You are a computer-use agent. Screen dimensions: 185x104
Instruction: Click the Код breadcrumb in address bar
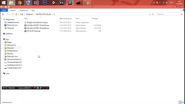22,14
